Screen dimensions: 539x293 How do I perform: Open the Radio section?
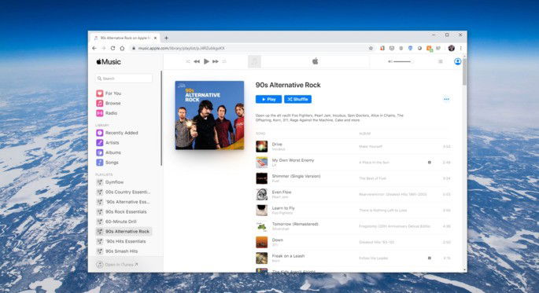tap(107, 113)
